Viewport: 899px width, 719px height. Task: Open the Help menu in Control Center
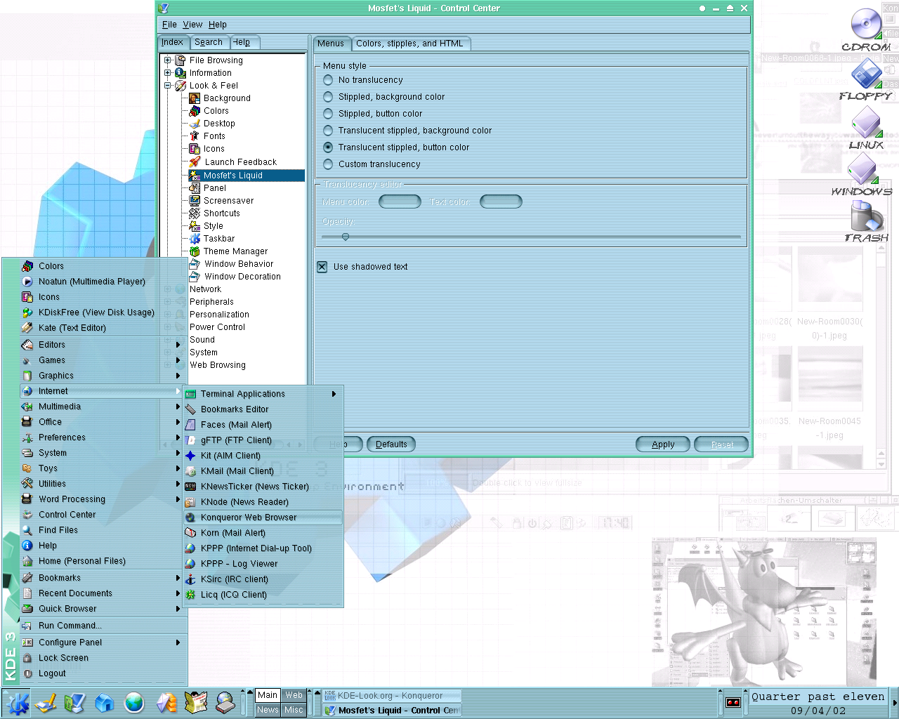tap(218, 25)
